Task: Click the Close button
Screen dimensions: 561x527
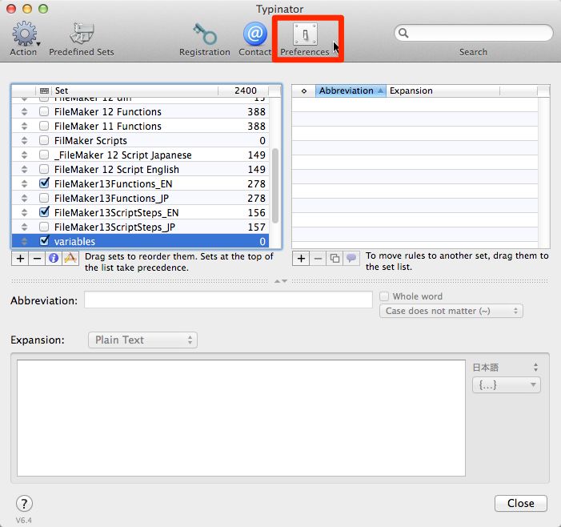Action: point(520,503)
